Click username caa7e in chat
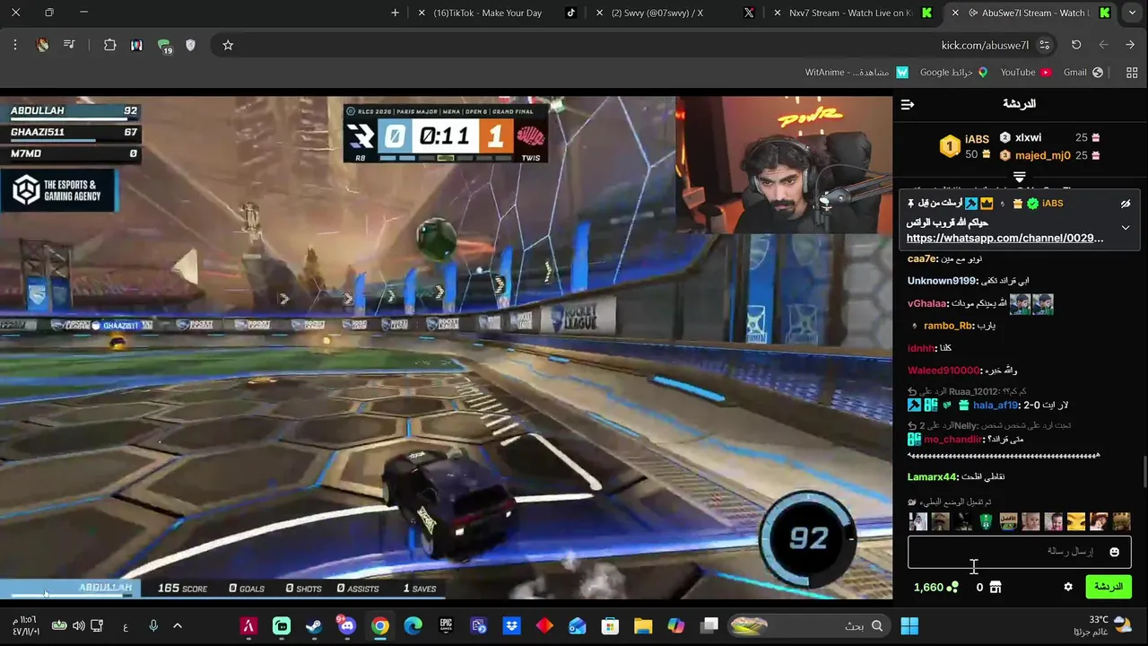This screenshot has height=646, width=1148. (x=921, y=259)
